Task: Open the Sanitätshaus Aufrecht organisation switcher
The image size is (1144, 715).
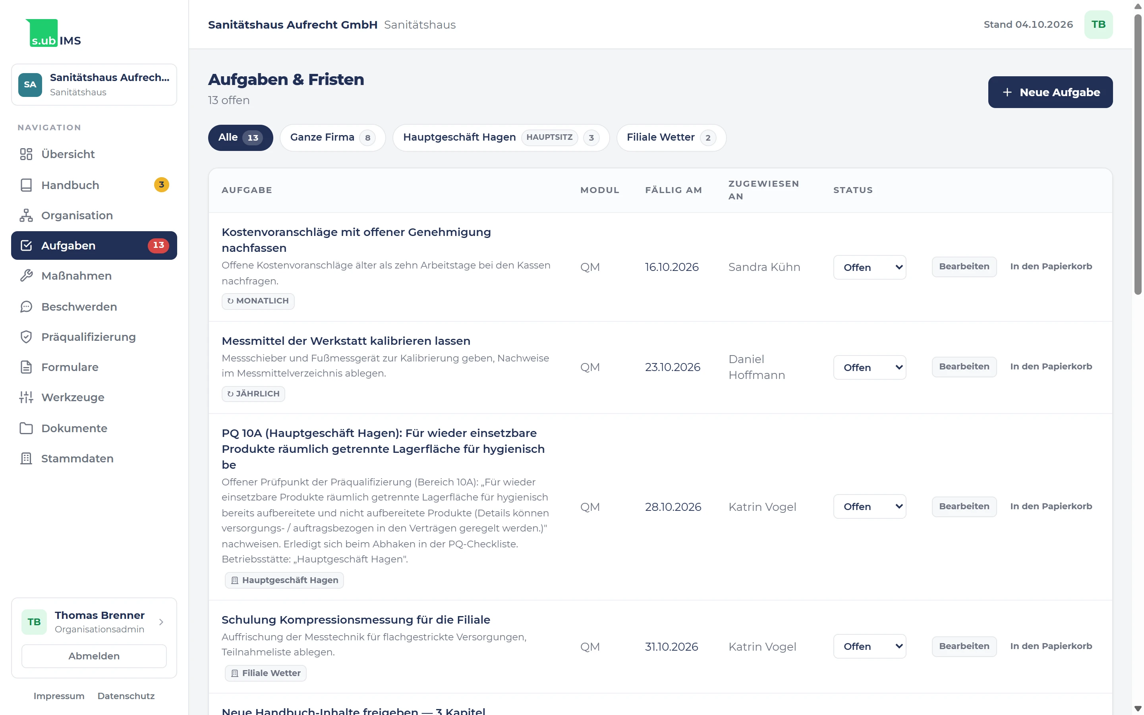Action: pyautogui.click(x=94, y=85)
